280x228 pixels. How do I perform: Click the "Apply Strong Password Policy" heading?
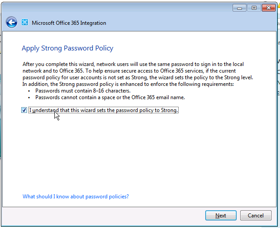coord(67,48)
